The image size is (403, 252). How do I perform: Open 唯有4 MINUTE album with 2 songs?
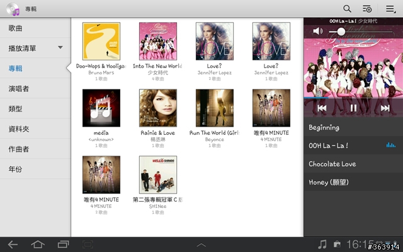[x=101, y=175]
